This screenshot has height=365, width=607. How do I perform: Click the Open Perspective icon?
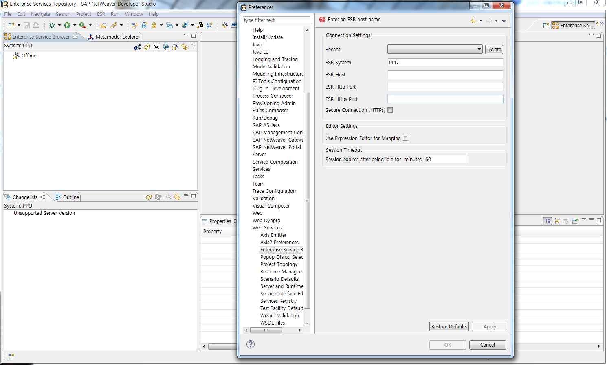tap(546, 25)
